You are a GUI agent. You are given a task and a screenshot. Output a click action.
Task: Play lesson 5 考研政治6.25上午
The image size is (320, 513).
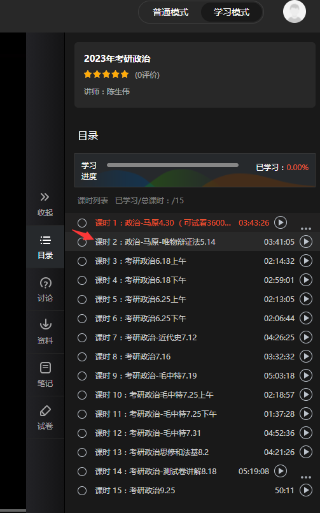(x=306, y=299)
